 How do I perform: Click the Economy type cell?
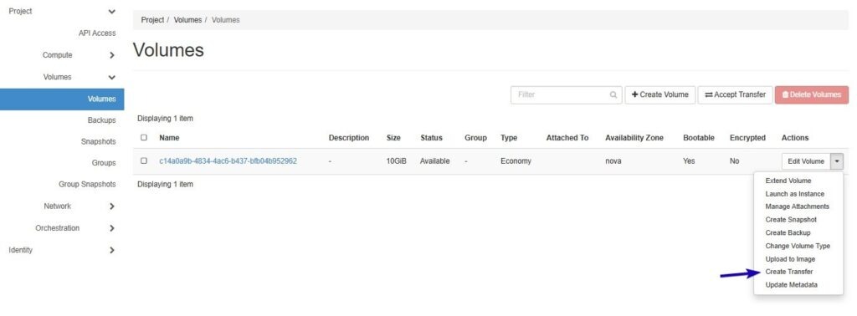coord(516,161)
